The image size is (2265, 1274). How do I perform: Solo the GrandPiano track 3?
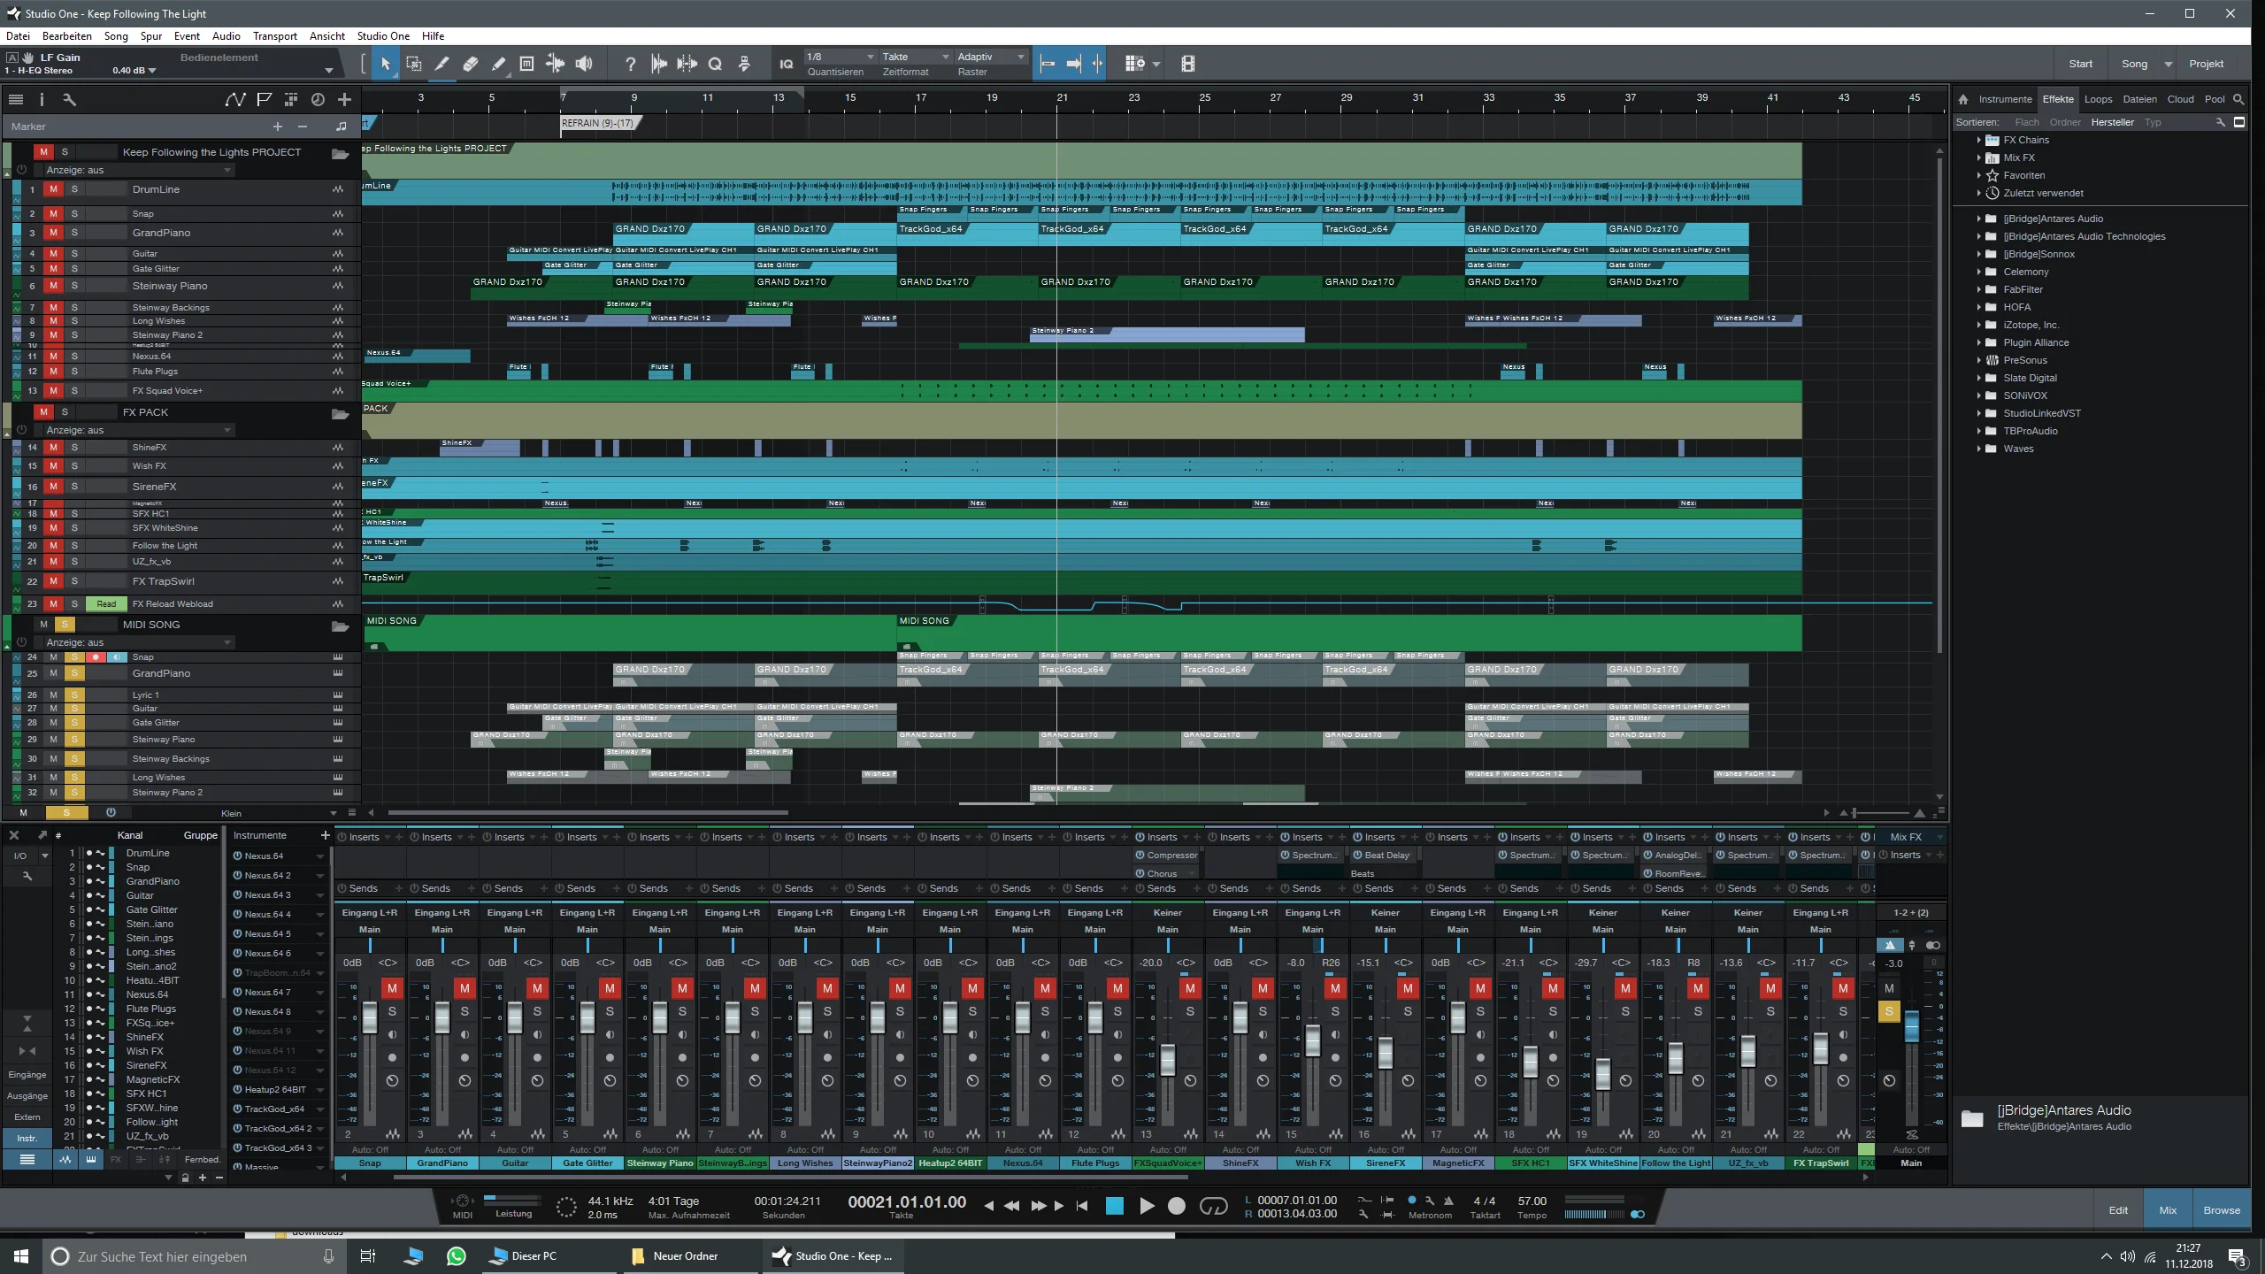point(74,233)
